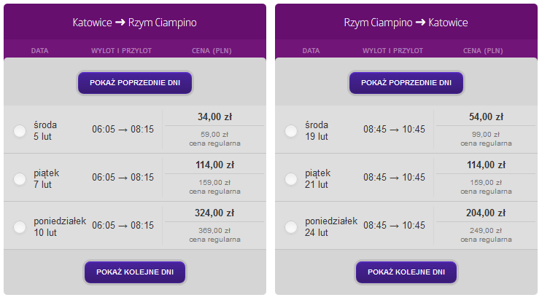Click the Rzym Ciampino → Katowice route header
This screenshot has height=300, width=542.
point(406,23)
